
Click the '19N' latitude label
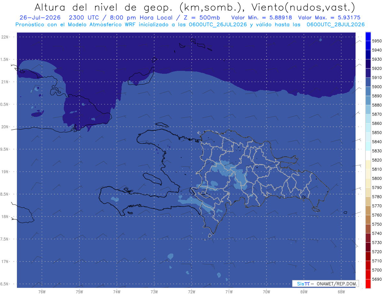[x=5, y=171]
